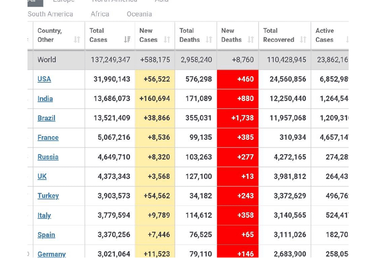Select the Italy country link

pos(44,215)
